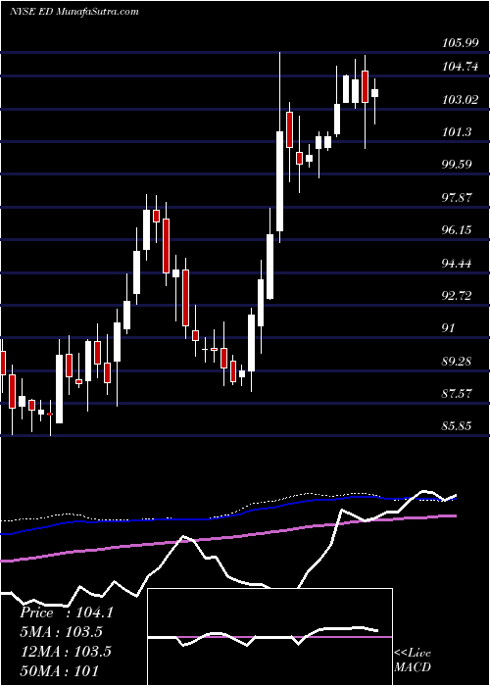Click the 91 price axis label
490x686 pixels.
tap(449, 327)
